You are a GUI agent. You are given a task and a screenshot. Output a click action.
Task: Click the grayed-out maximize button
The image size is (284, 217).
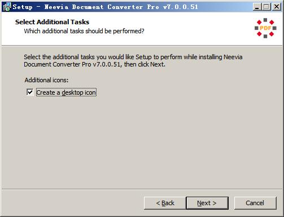click(266, 7)
